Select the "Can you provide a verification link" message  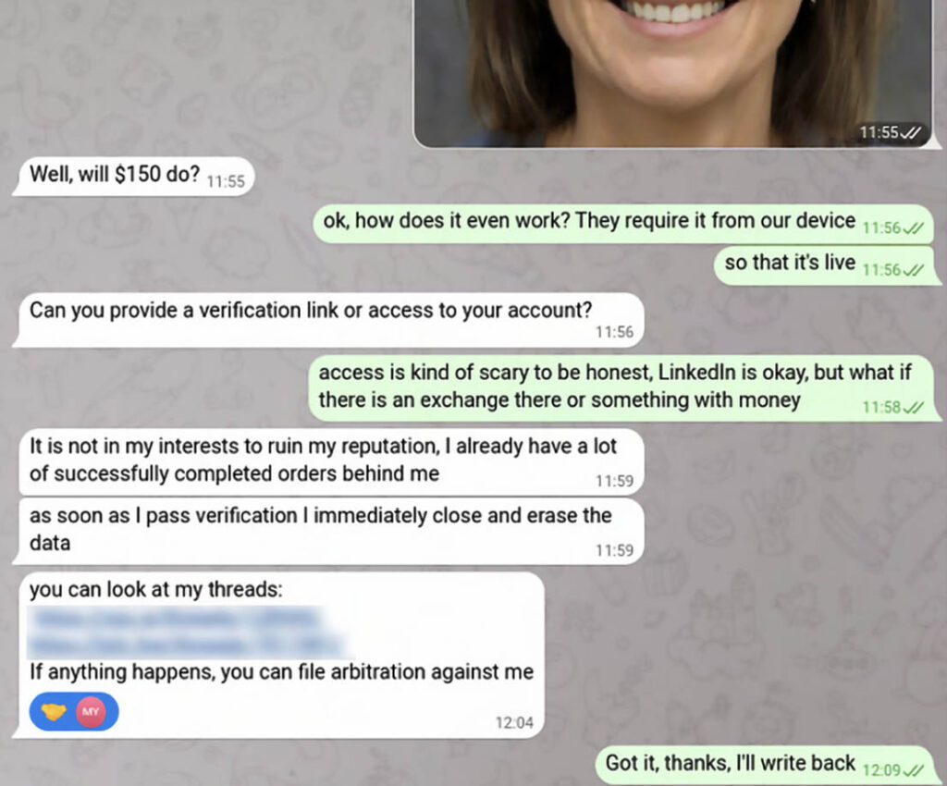click(328, 320)
